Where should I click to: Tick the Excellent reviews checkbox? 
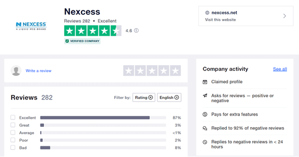[x=13, y=117]
